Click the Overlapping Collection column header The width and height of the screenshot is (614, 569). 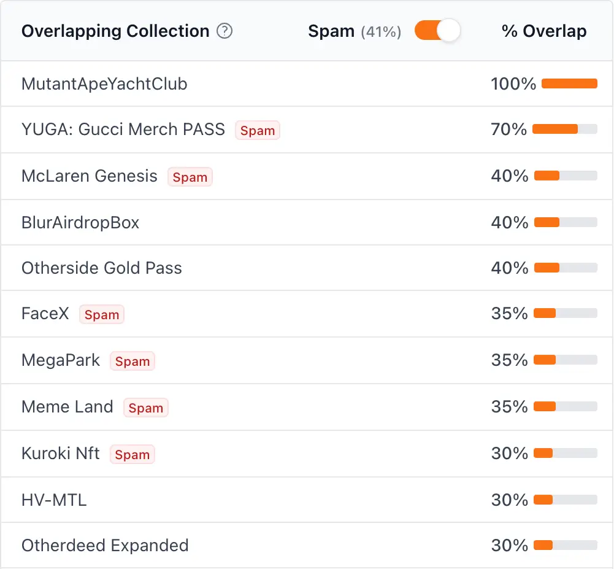click(115, 31)
